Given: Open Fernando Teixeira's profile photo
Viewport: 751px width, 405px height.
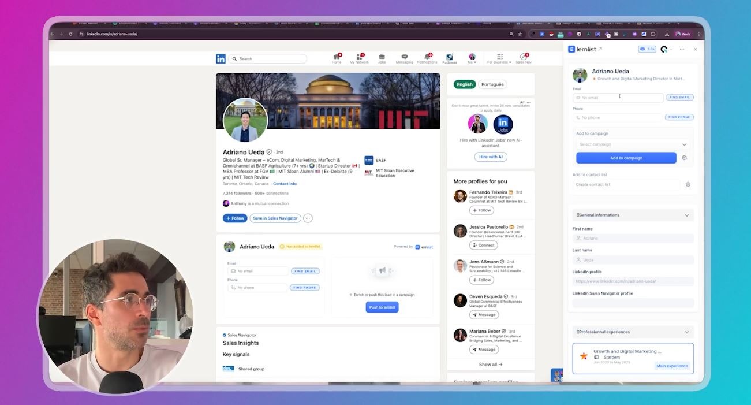Looking at the screenshot, I should click(x=460, y=196).
